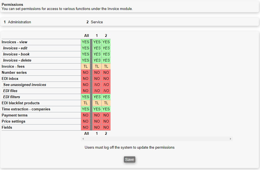This screenshot has width=260, height=170.
Task: Click the horizontal scrollbar track below the table
Action: tap(156, 139)
